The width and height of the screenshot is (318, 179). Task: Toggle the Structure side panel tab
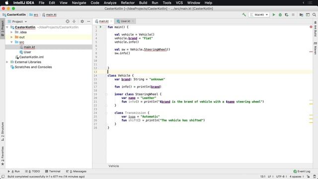(x=2, y=131)
